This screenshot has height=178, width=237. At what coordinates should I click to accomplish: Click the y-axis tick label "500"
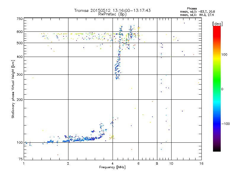pyautogui.click(x=20, y=43)
